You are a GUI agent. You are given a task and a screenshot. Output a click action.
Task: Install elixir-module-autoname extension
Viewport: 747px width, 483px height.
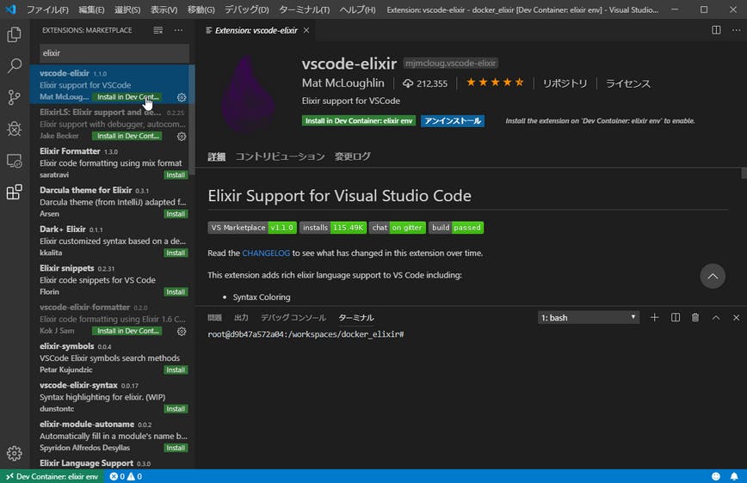point(176,449)
